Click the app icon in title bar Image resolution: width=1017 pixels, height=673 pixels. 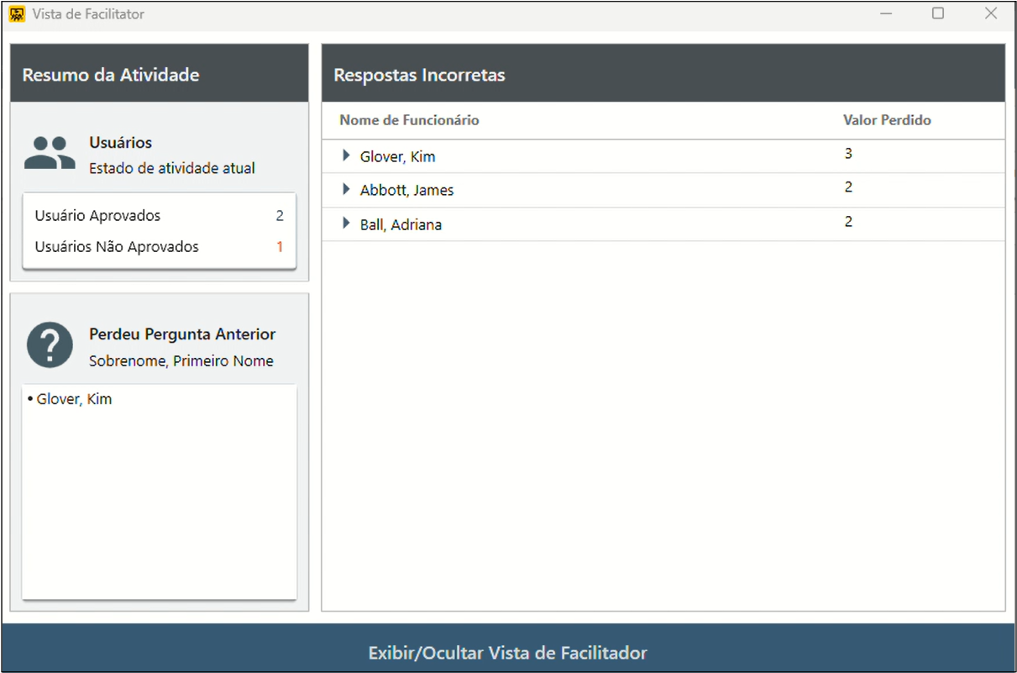pos(17,14)
